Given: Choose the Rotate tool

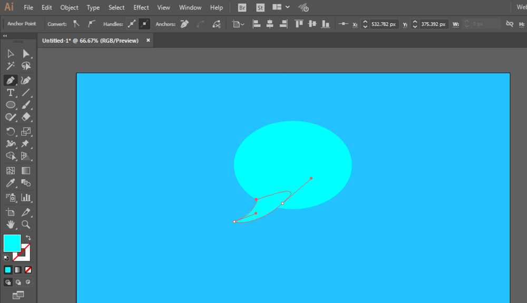Looking at the screenshot, I should (x=11, y=131).
